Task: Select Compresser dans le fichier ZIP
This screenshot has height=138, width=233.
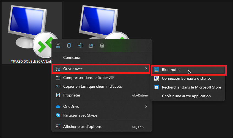Action: 89,78
